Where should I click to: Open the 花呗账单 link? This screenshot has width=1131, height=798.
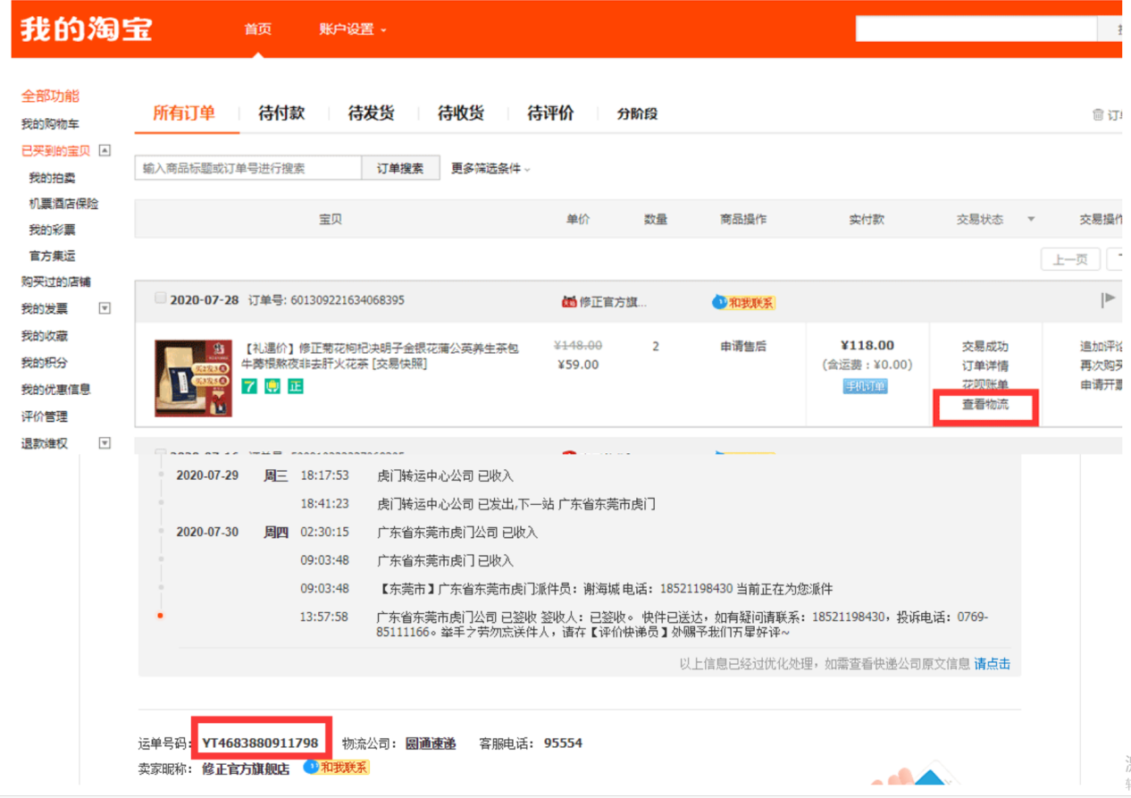click(x=985, y=385)
